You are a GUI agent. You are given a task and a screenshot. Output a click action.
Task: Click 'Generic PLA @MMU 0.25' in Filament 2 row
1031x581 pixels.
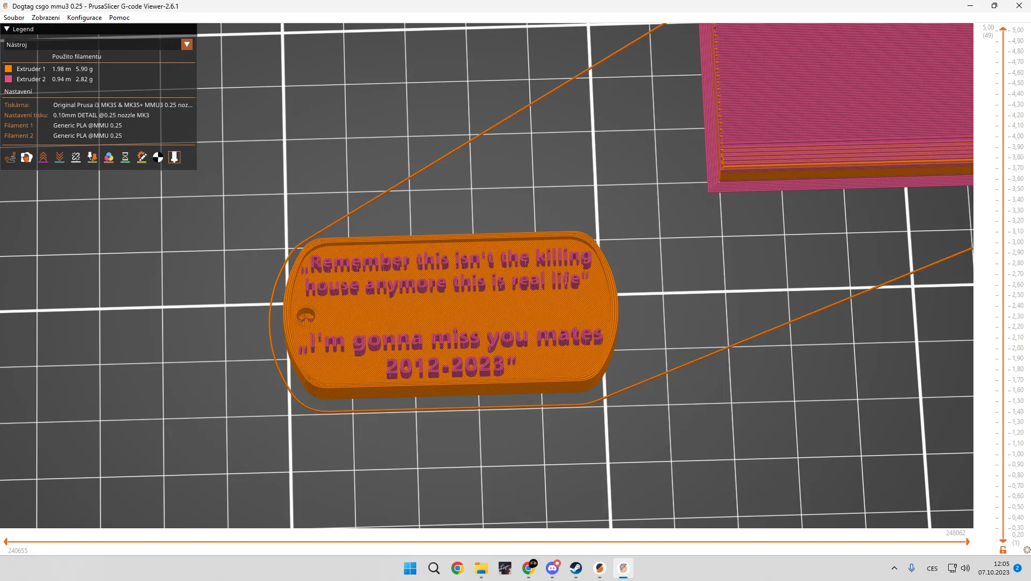click(87, 136)
